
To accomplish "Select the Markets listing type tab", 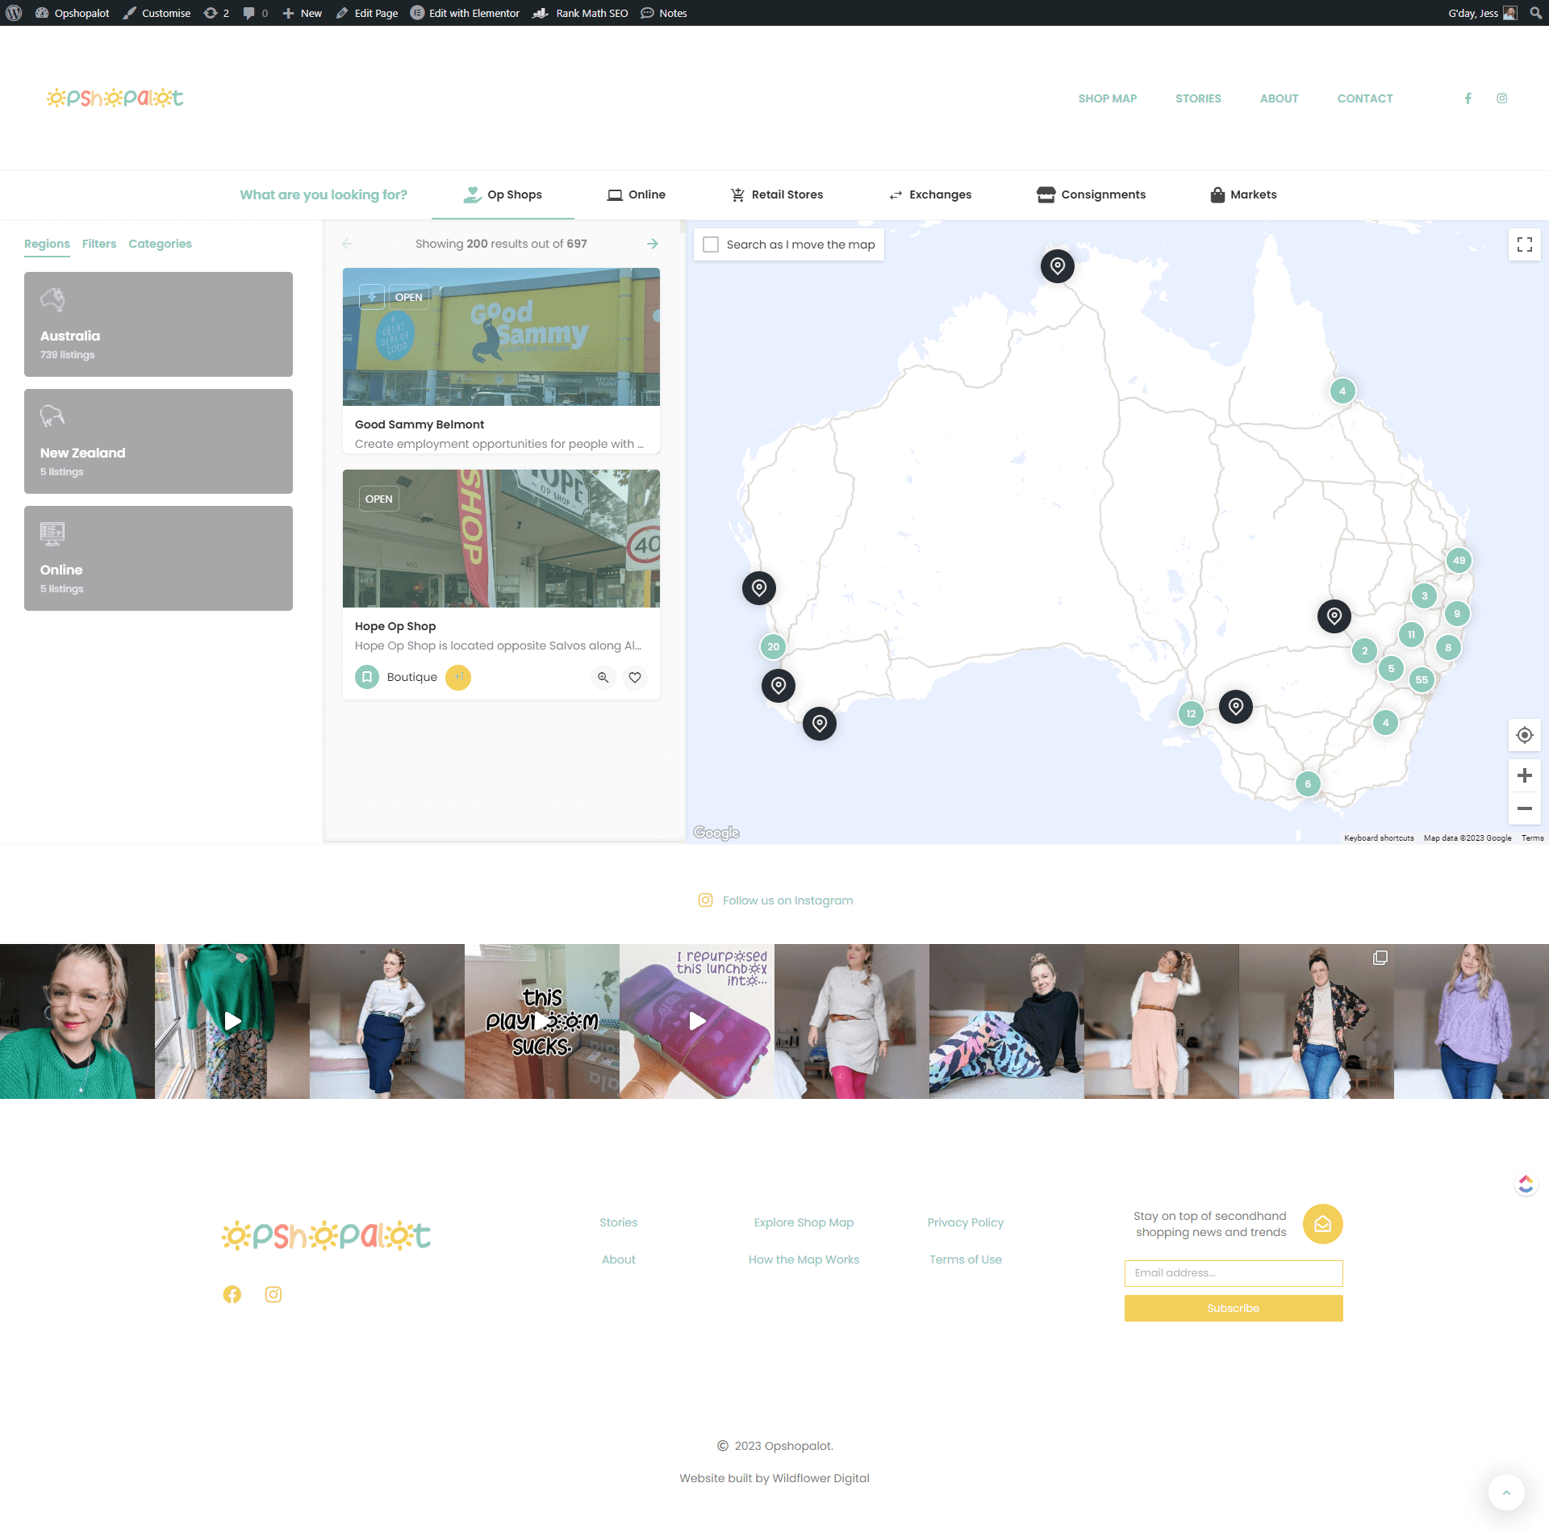I will point(1243,194).
